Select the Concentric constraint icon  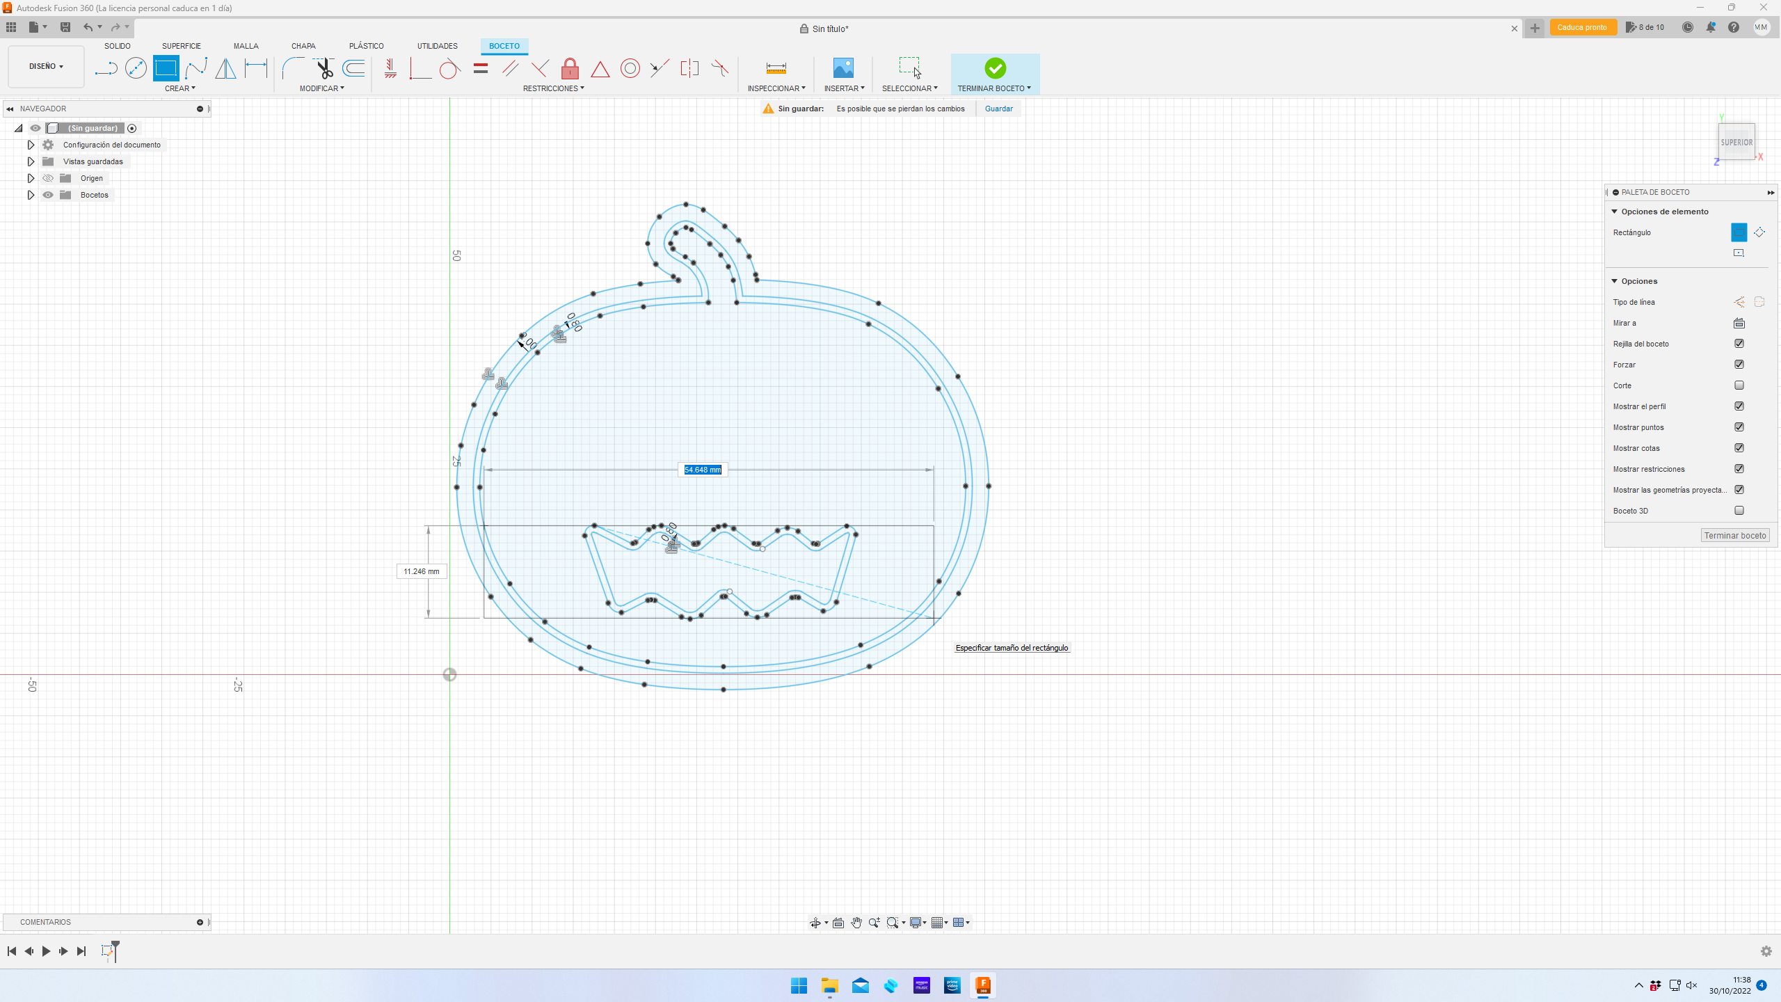630,68
